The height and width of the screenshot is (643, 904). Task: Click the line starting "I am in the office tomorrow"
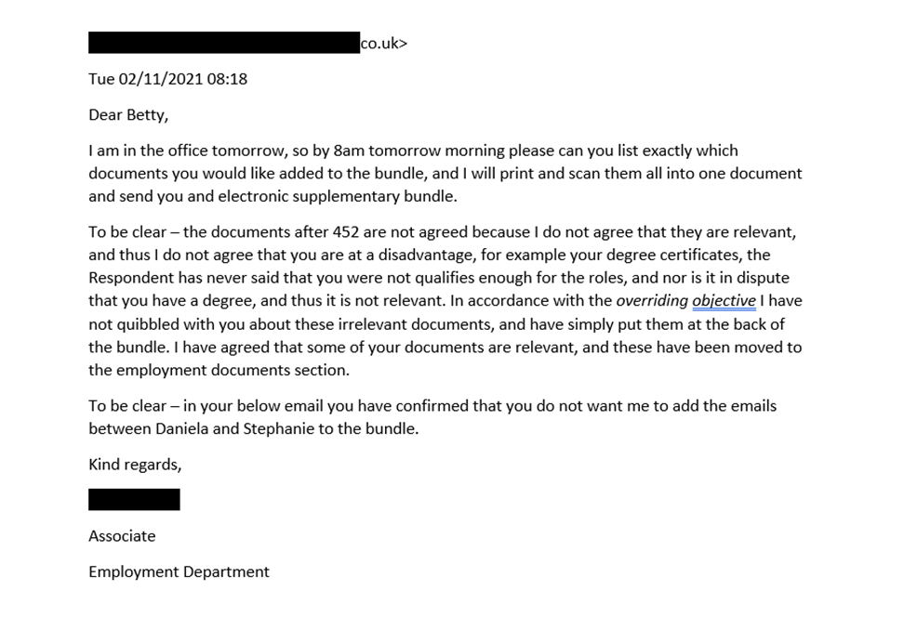coord(413,151)
